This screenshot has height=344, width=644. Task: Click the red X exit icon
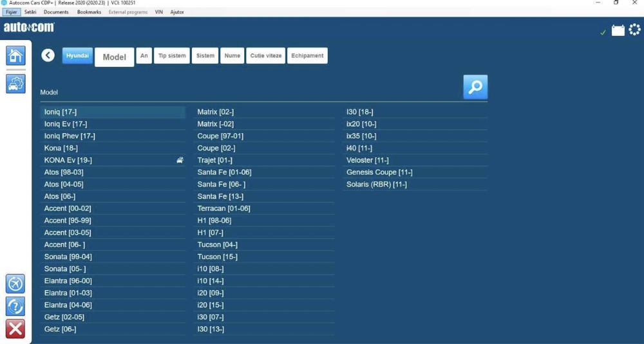(15, 329)
